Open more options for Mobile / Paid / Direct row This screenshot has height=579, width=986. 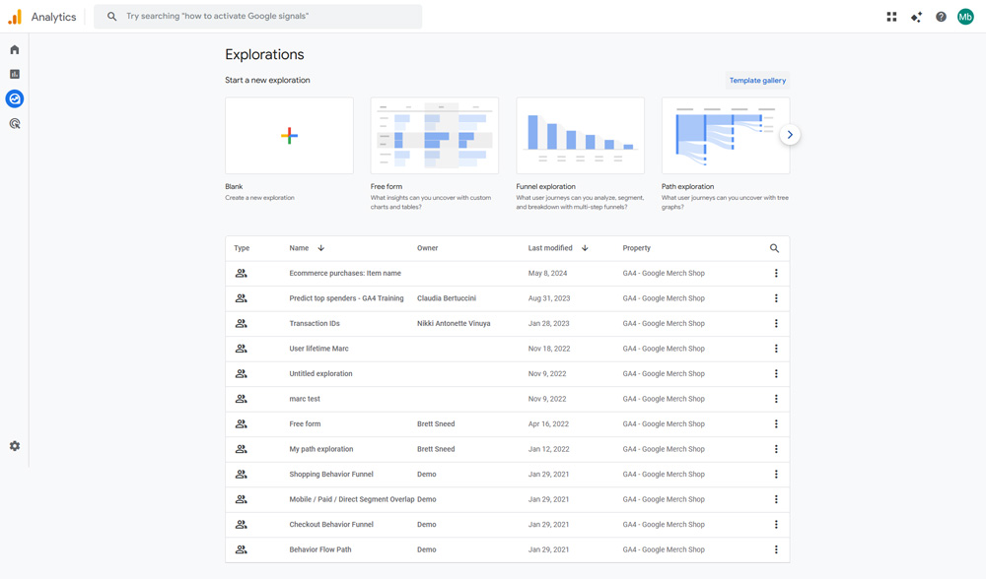pyautogui.click(x=776, y=499)
